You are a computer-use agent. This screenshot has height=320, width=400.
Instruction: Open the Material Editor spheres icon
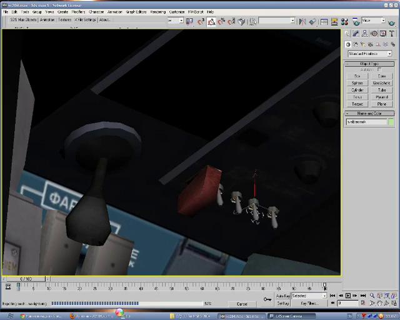coord(344,22)
